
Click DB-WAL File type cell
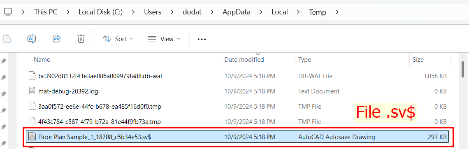tap(315, 76)
